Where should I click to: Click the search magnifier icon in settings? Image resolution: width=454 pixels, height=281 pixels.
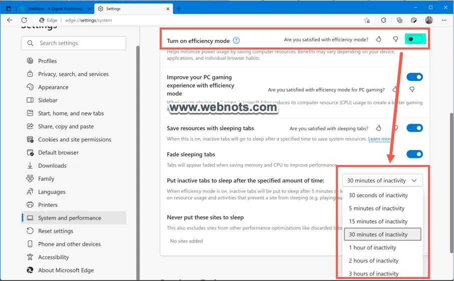point(30,43)
